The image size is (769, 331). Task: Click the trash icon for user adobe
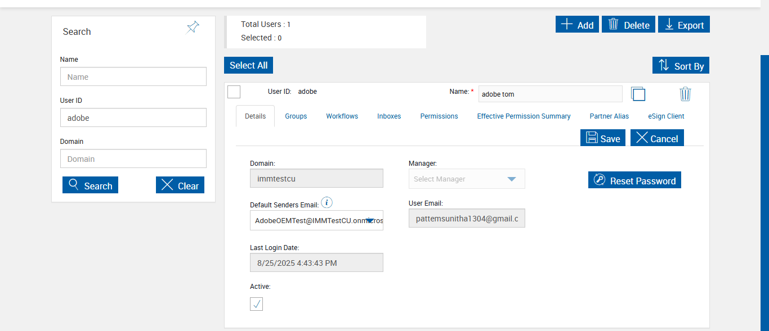(x=685, y=94)
